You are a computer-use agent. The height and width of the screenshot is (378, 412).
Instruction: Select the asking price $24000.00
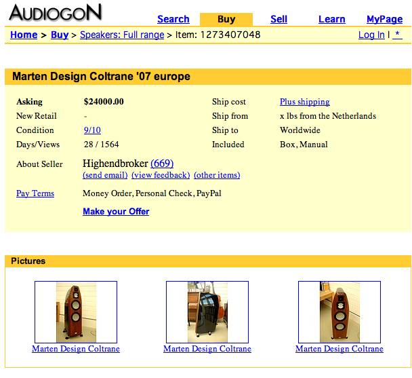pyautogui.click(x=104, y=102)
